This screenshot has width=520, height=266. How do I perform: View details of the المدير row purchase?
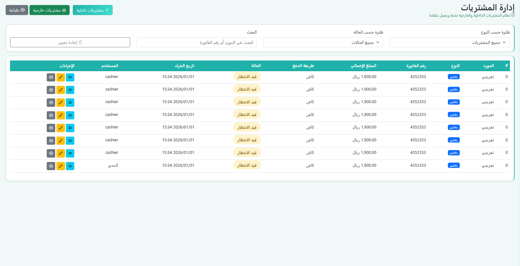(70, 166)
